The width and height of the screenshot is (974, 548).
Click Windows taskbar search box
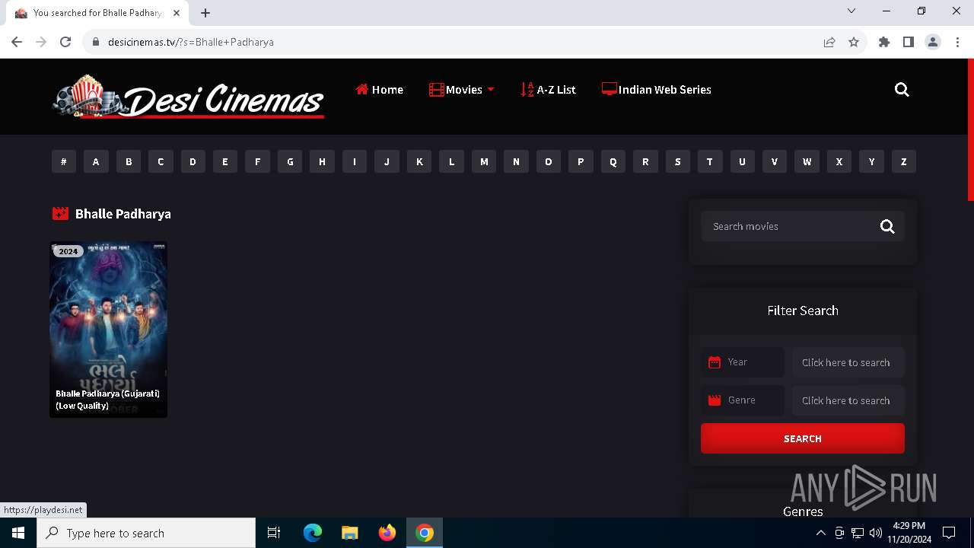pyautogui.click(x=146, y=533)
